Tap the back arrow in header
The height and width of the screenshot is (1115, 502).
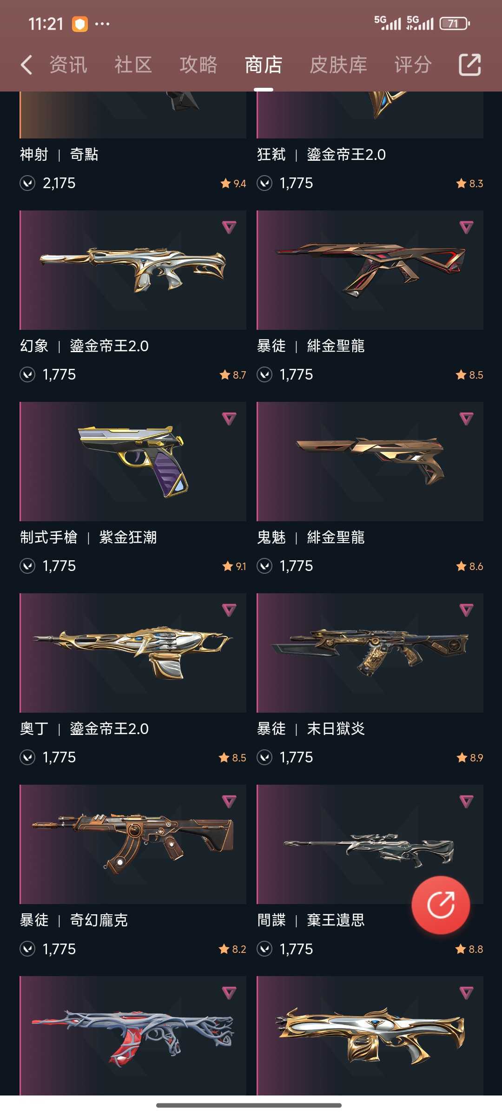tap(26, 65)
